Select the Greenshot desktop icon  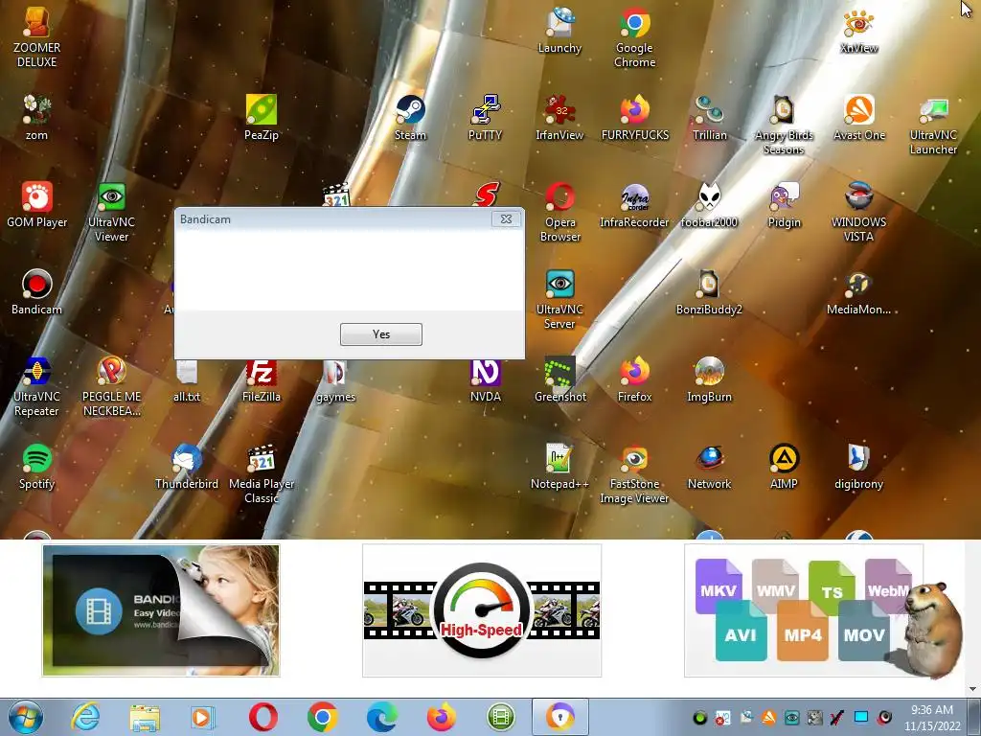tap(559, 379)
